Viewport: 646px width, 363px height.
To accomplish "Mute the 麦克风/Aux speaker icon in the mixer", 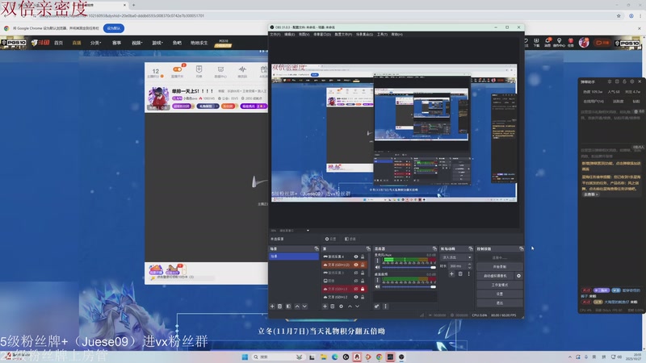I will tap(377, 267).
